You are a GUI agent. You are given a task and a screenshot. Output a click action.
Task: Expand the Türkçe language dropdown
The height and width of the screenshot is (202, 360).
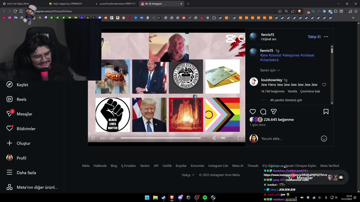(x=188, y=175)
